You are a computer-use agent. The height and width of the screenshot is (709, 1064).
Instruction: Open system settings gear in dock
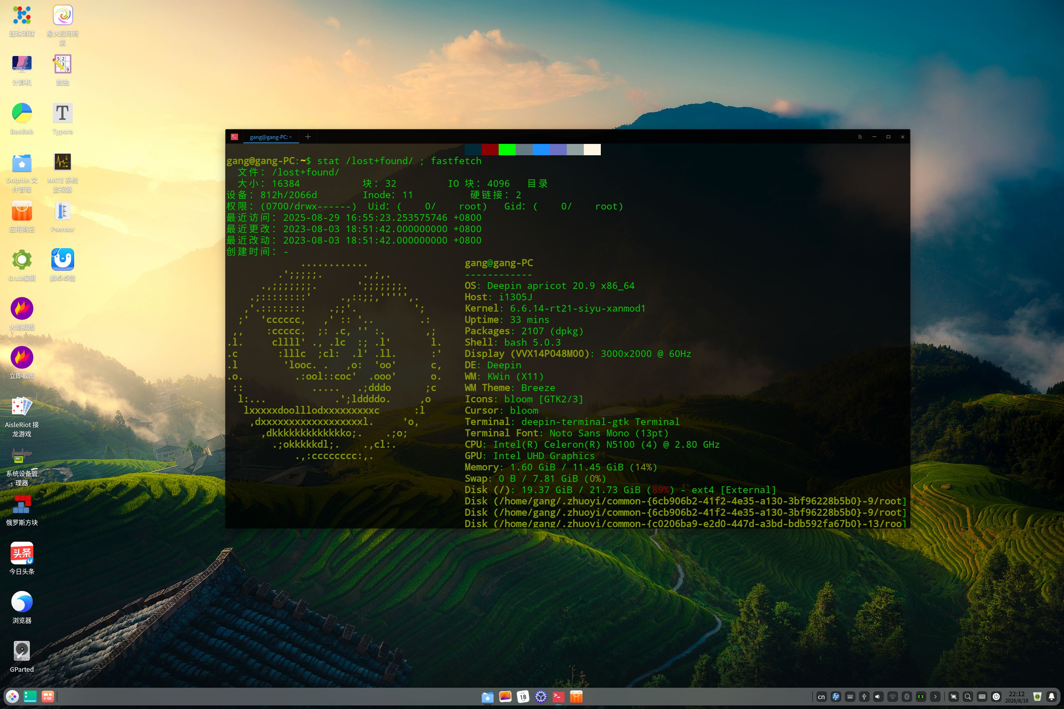point(541,697)
